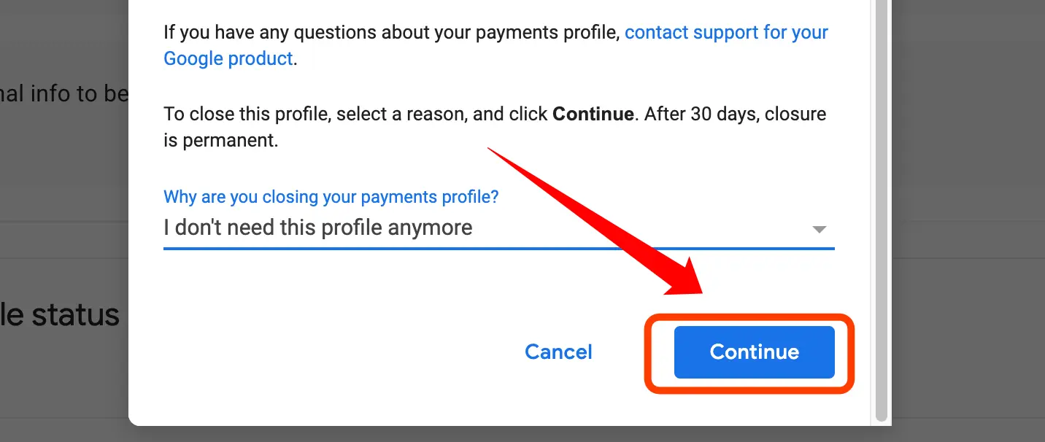1045x442 pixels.
Task: Click the blue Continue button
Action: click(754, 352)
